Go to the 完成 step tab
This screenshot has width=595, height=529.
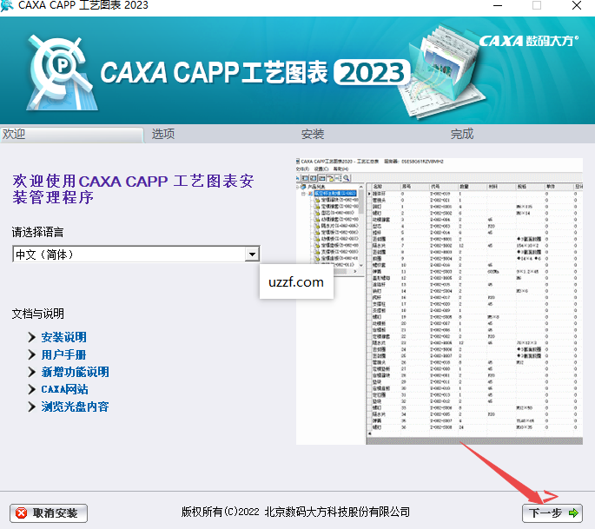click(462, 134)
